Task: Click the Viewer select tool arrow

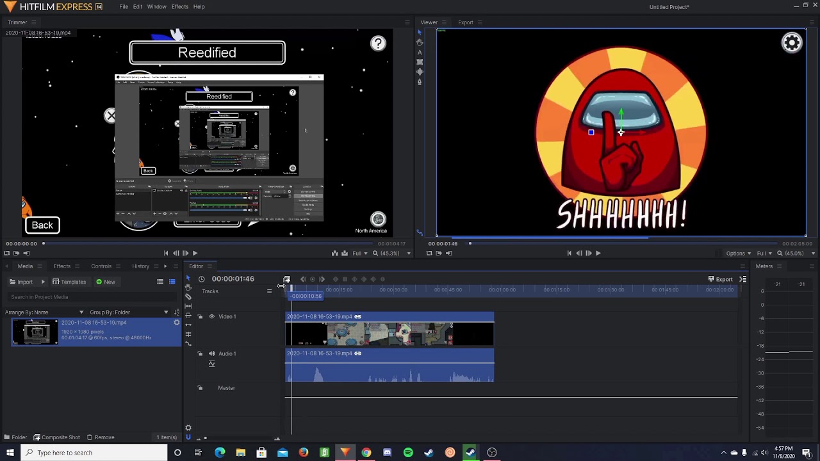Action: tap(420, 33)
